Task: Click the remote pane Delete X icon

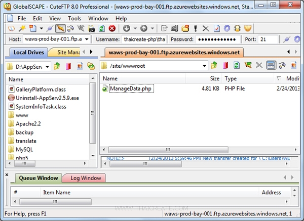Action: coord(259,65)
